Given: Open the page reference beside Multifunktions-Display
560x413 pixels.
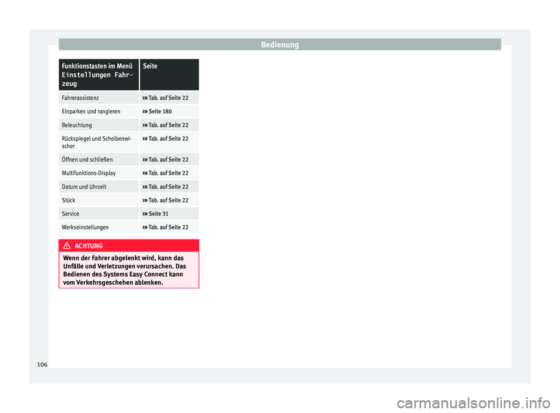Looking at the screenshot, I should (165, 173).
